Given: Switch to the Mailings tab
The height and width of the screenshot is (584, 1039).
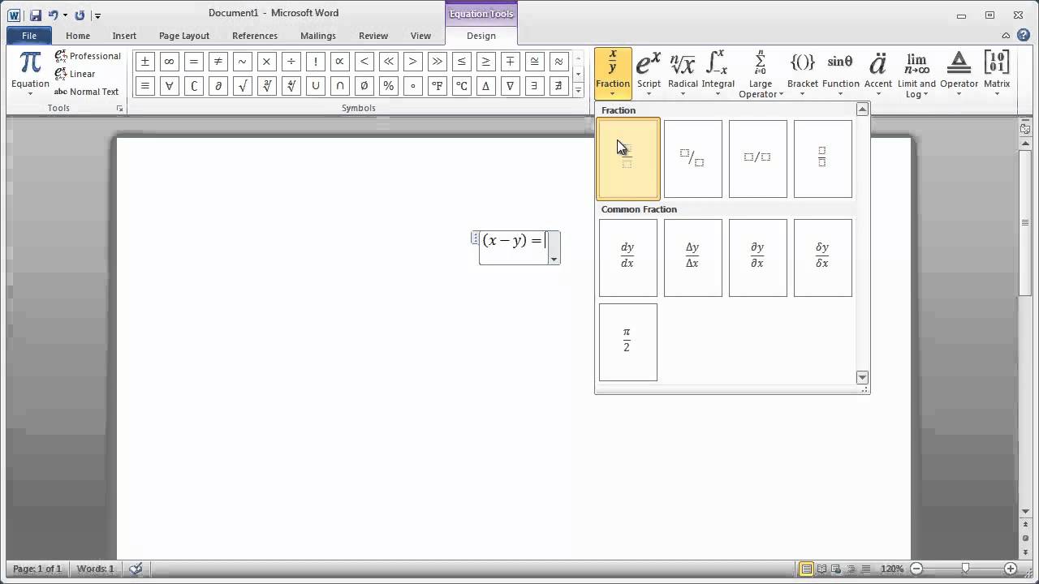Looking at the screenshot, I should pyautogui.click(x=318, y=36).
